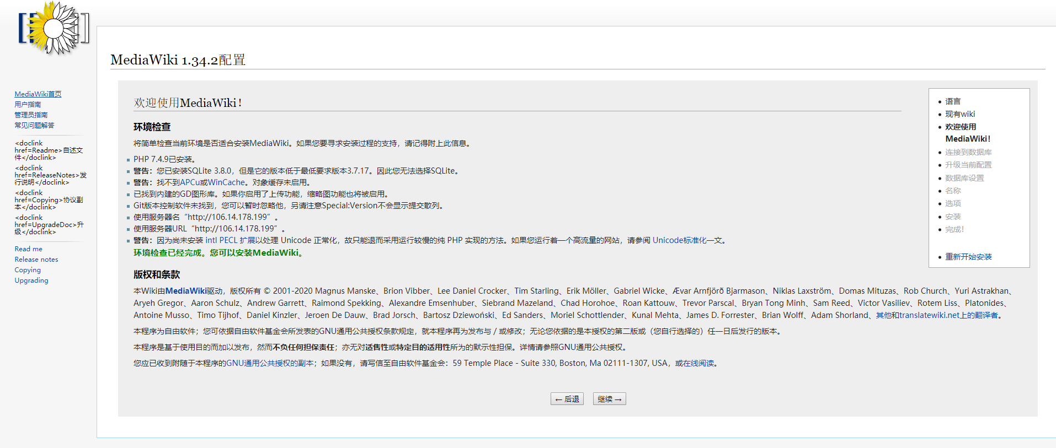This screenshot has width=1056, height=448.
Task: Click the 版权和条款 heading
Action: (157, 274)
